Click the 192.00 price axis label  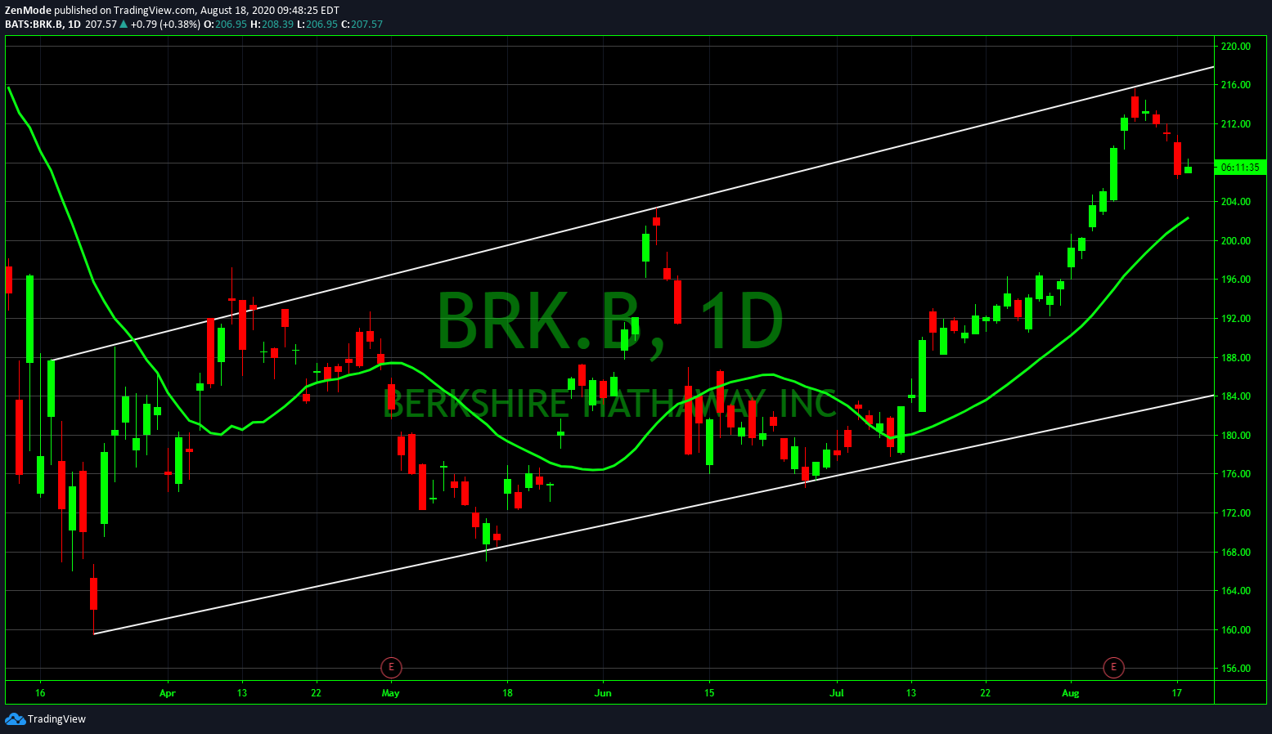click(1236, 319)
